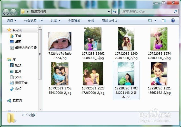Select thumbnail 12928720_170243221143_2_副本.jpg
181x127 pixels.
click(x=126, y=74)
